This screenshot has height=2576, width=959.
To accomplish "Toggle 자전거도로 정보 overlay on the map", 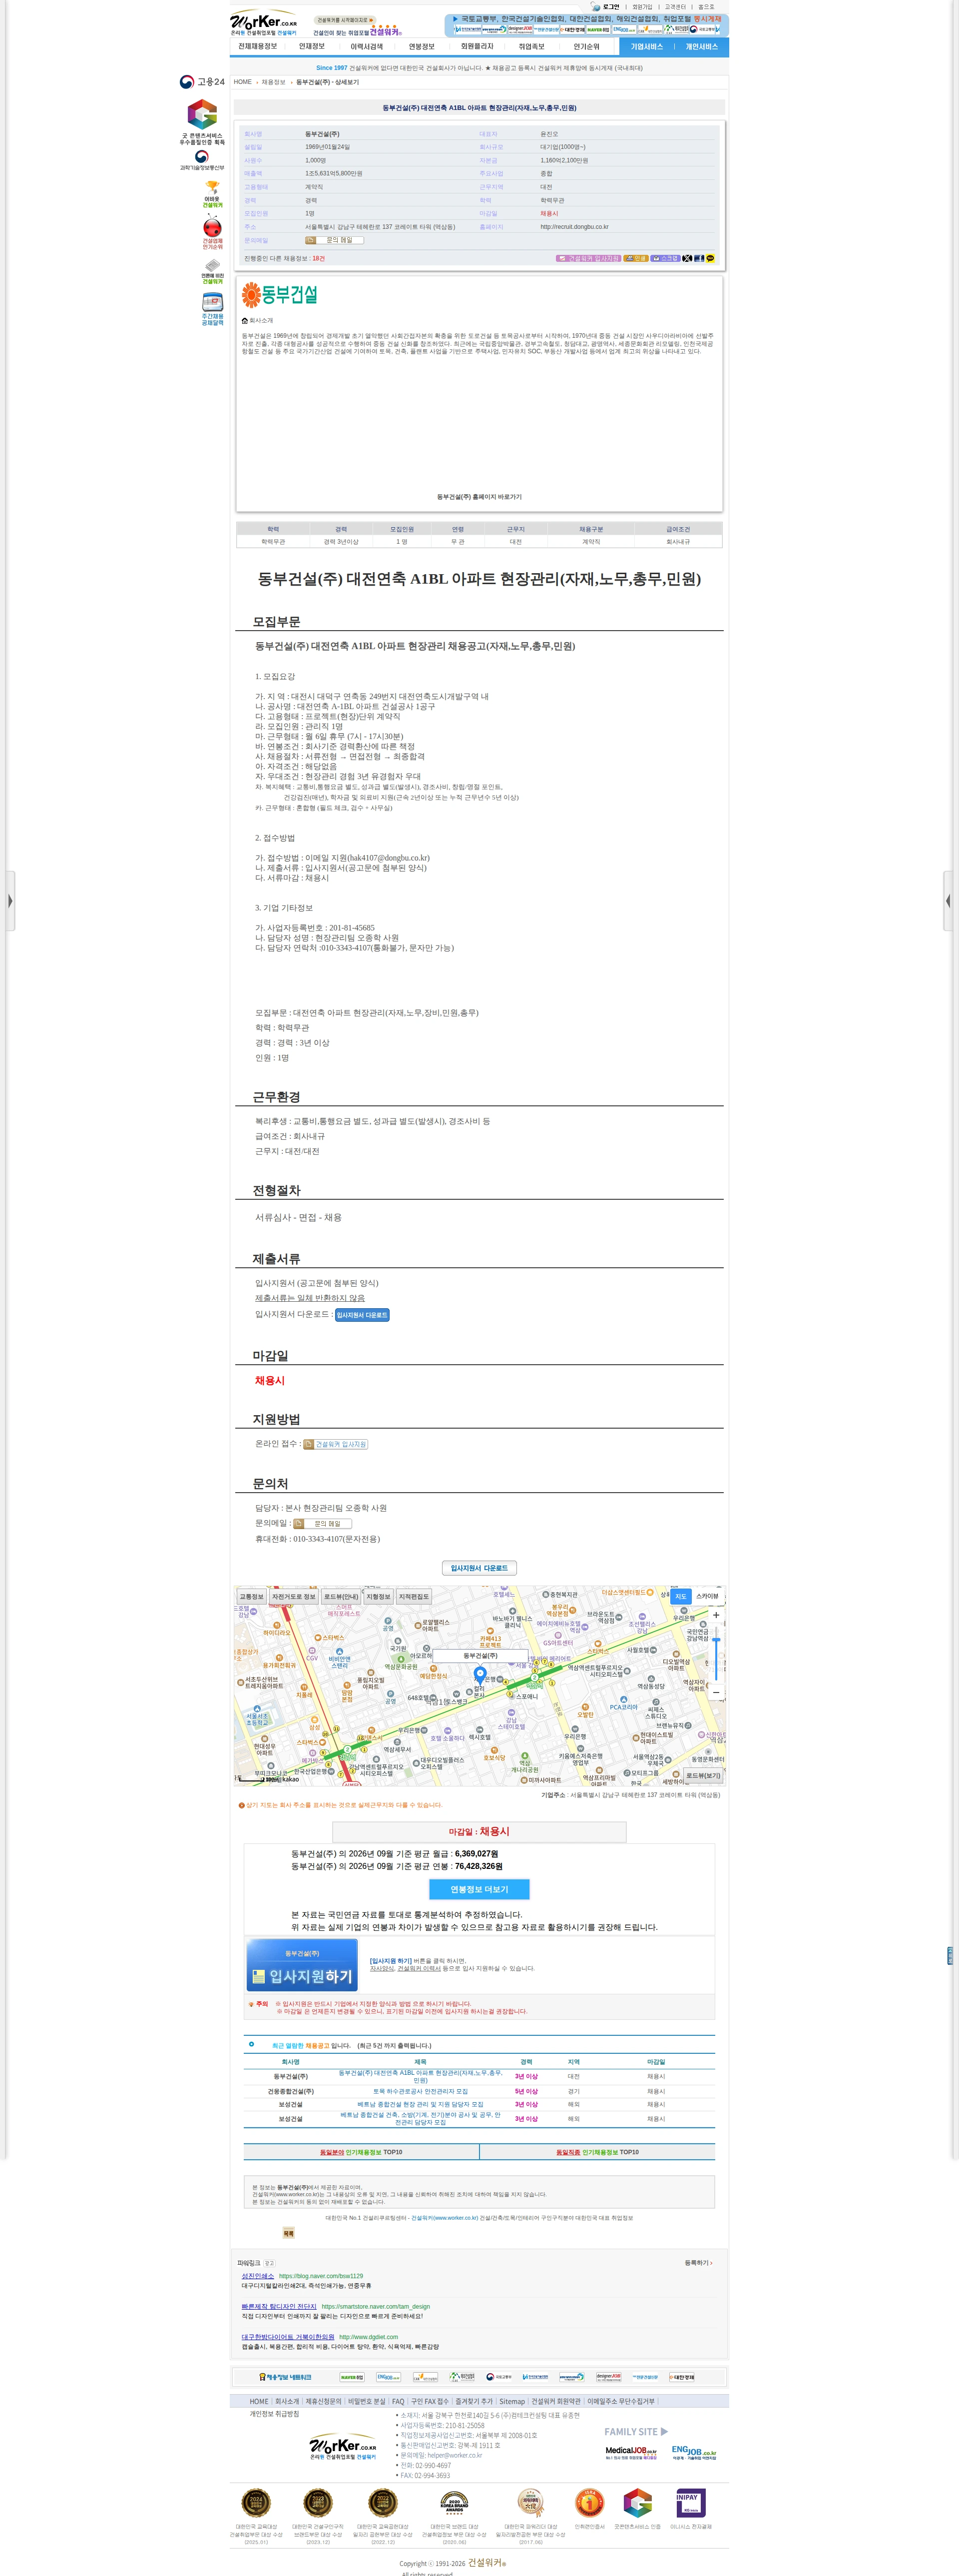I will point(293,1597).
